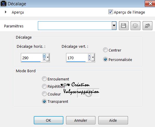Image resolution: width=155 pixels, height=127 pixels.
Task: Select the Centrer radio button
Action: point(105,50)
